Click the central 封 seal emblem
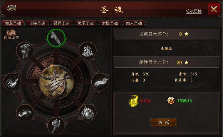The height and width of the screenshot is (137, 223). click(56, 82)
